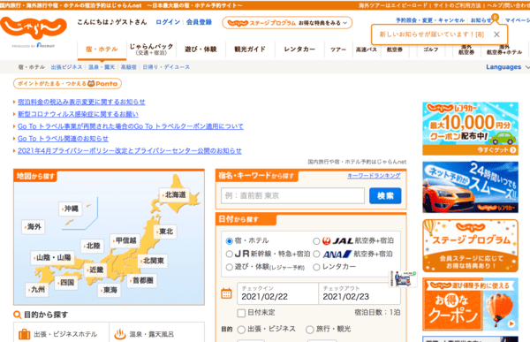Click the keyword search input field
530x342 pixels.
coord(292,195)
